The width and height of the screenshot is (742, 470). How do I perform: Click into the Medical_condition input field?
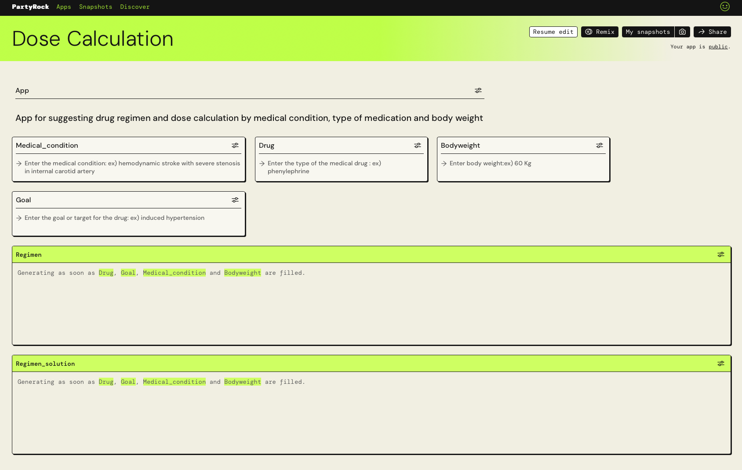click(x=128, y=167)
